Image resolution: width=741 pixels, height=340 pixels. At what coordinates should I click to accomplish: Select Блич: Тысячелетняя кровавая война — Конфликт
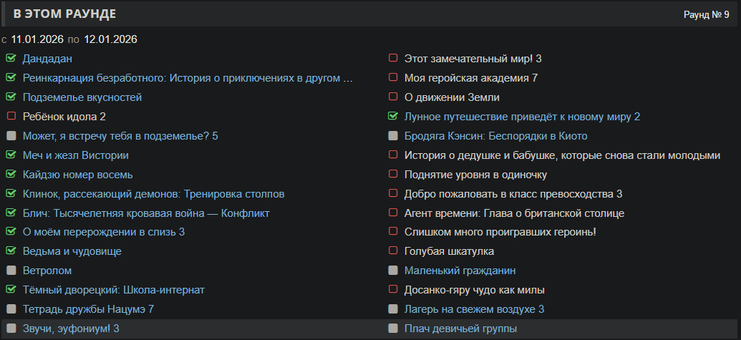[x=146, y=213]
